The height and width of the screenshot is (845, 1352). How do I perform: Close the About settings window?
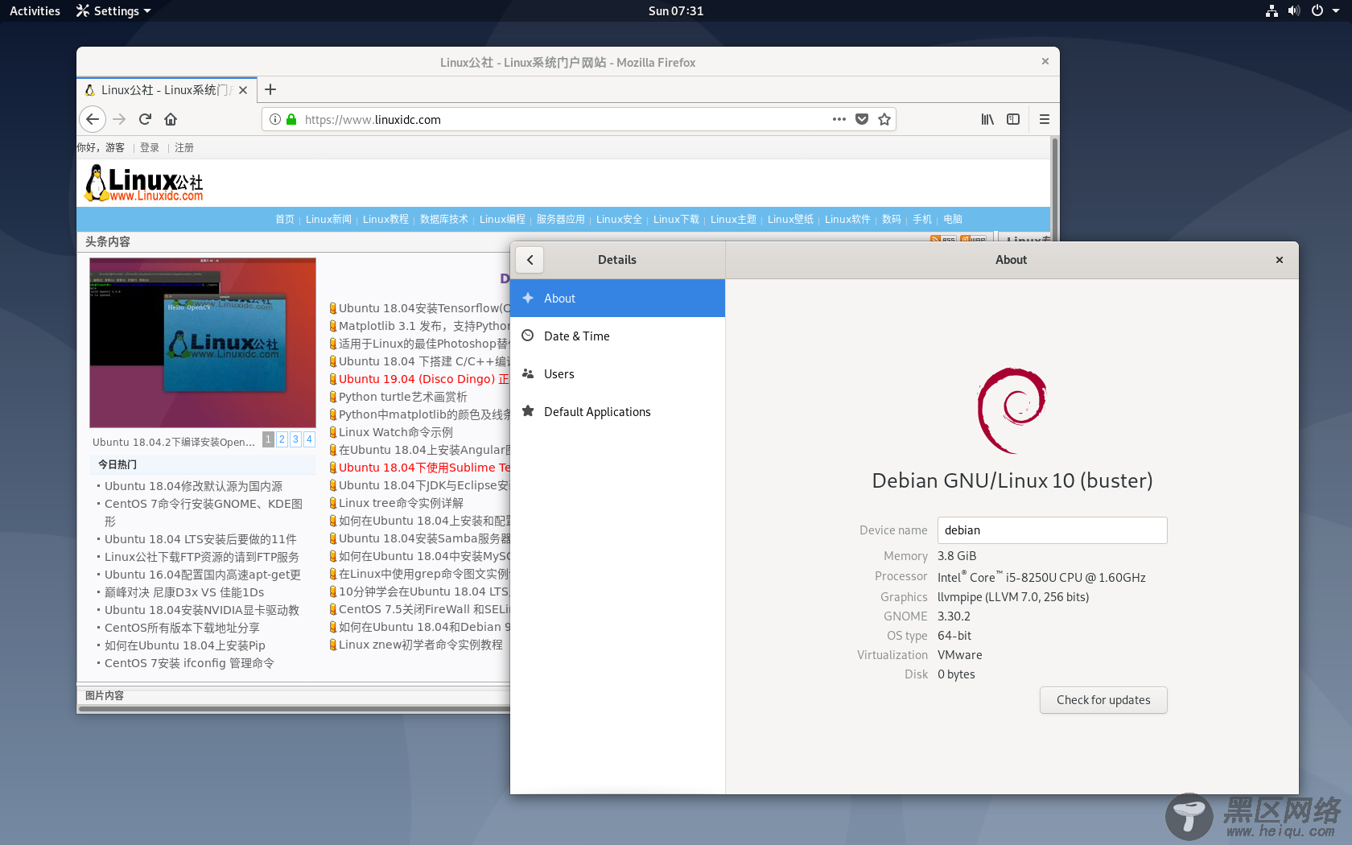(x=1280, y=260)
